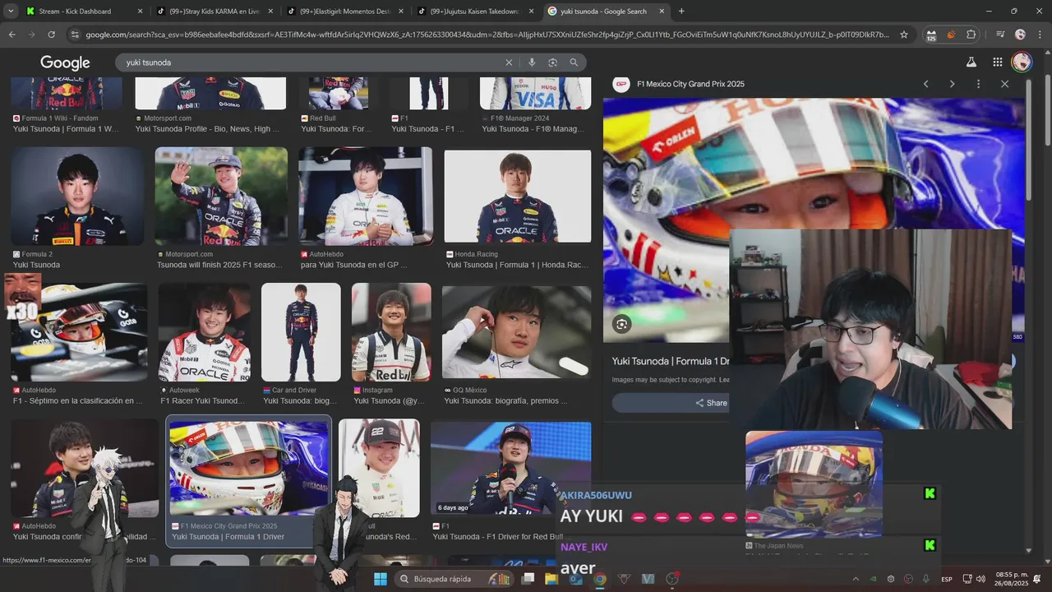Show previous image in preview panel
Viewport: 1052px width, 592px height.
[925, 84]
